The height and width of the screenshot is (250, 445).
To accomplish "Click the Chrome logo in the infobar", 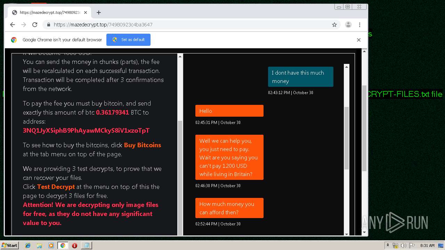I will pyautogui.click(x=14, y=40).
